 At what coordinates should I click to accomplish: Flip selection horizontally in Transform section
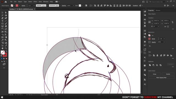click(x=165, y=26)
